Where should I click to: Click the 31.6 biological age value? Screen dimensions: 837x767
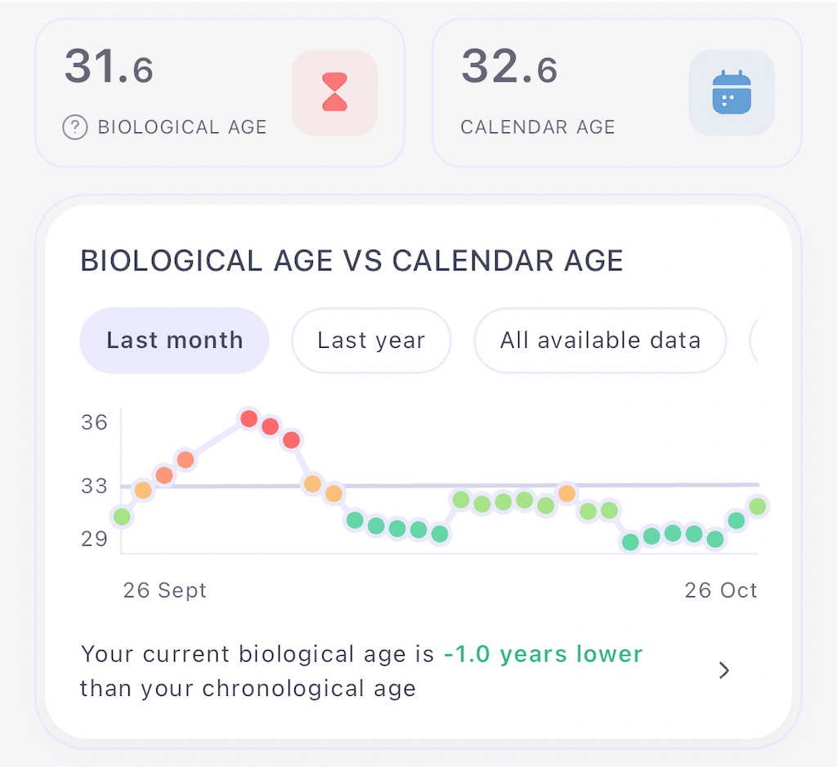click(109, 67)
